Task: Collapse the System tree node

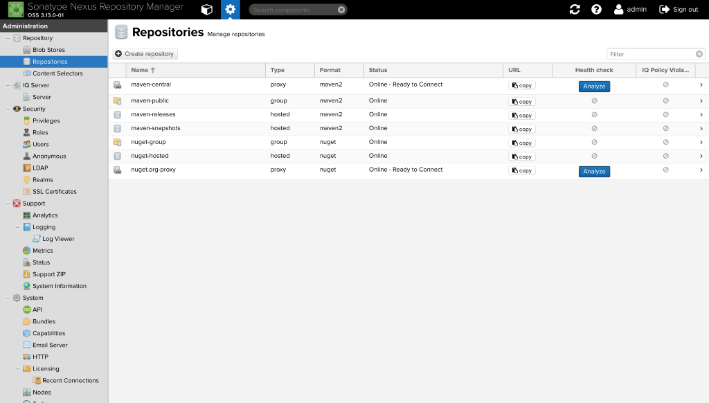Action: click(x=8, y=298)
